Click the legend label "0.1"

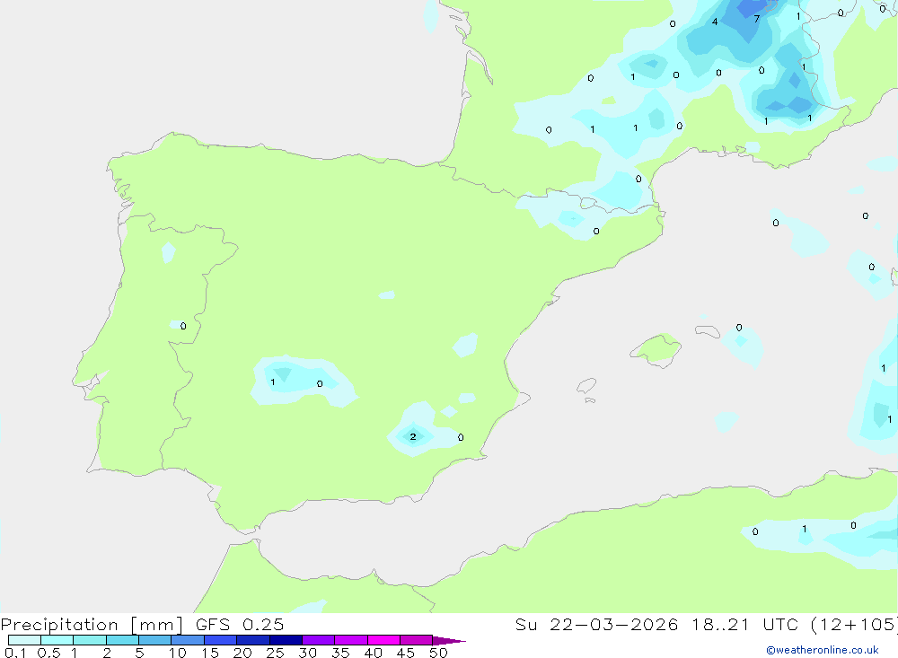15,653
